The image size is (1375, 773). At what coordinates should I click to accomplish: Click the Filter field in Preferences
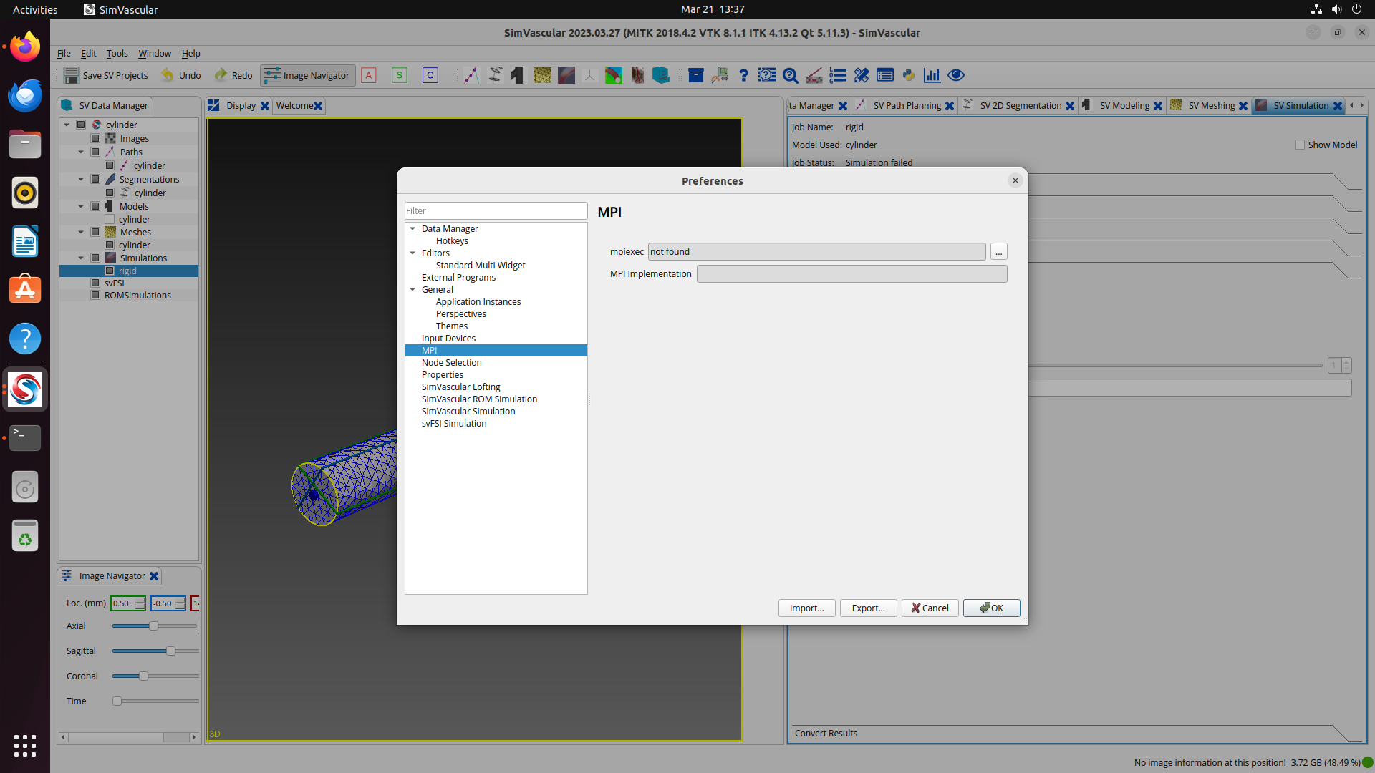(496, 210)
